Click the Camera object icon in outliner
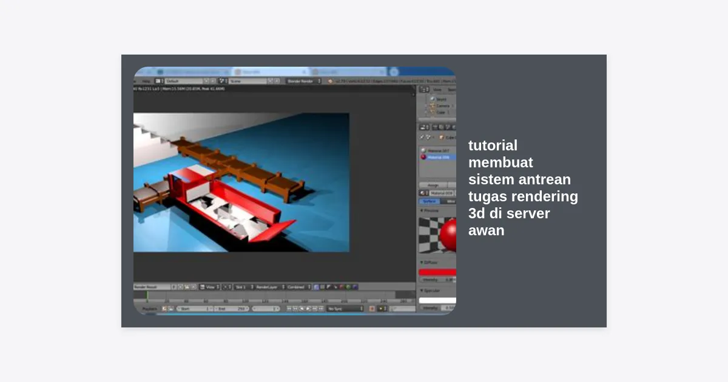Image resolution: width=728 pixels, height=382 pixels. point(433,106)
